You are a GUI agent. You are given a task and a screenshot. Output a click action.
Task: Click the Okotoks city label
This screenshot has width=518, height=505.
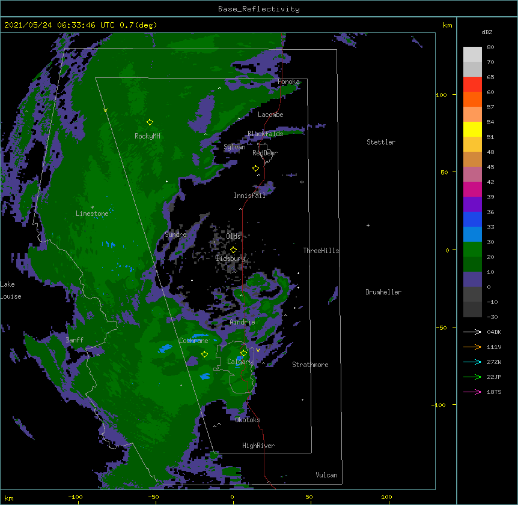tap(248, 420)
